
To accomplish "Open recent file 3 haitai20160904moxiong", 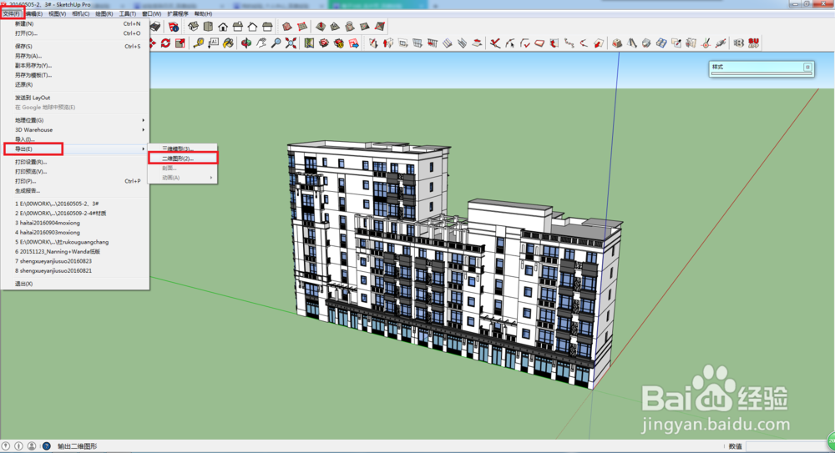I will [x=74, y=223].
